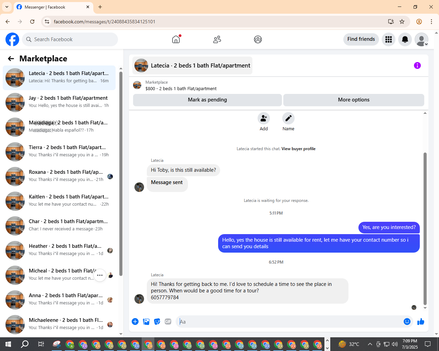Open Michaeleene's conversation in the list
Viewport: 439px width, 351px height.
pyautogui.click(x=59, y=325)
